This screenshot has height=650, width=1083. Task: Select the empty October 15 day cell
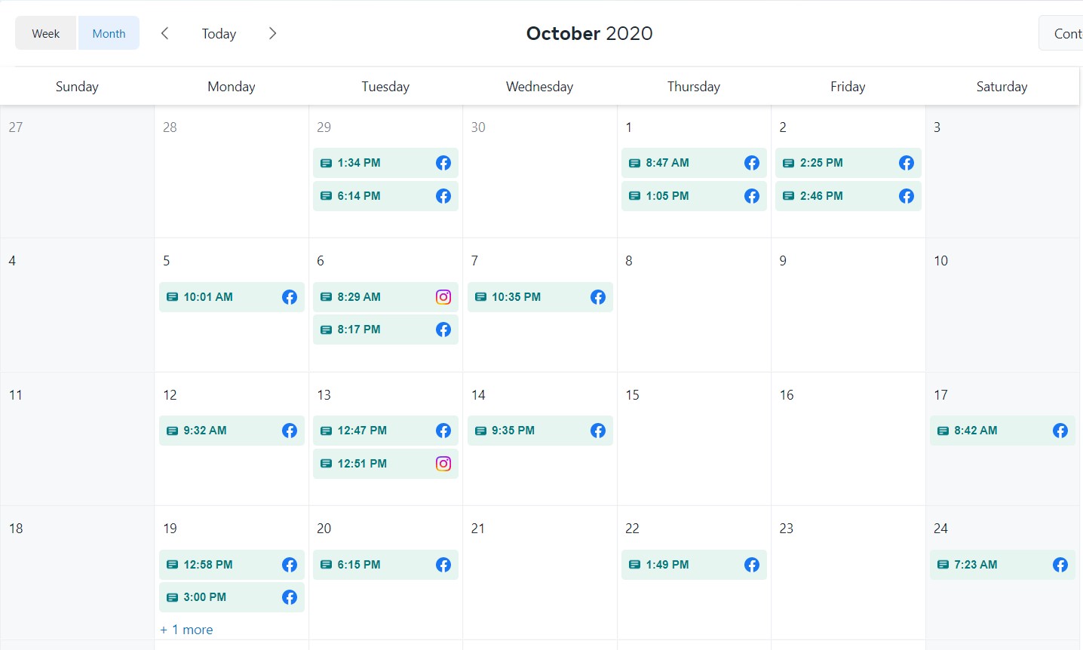[x=694, y=452]
